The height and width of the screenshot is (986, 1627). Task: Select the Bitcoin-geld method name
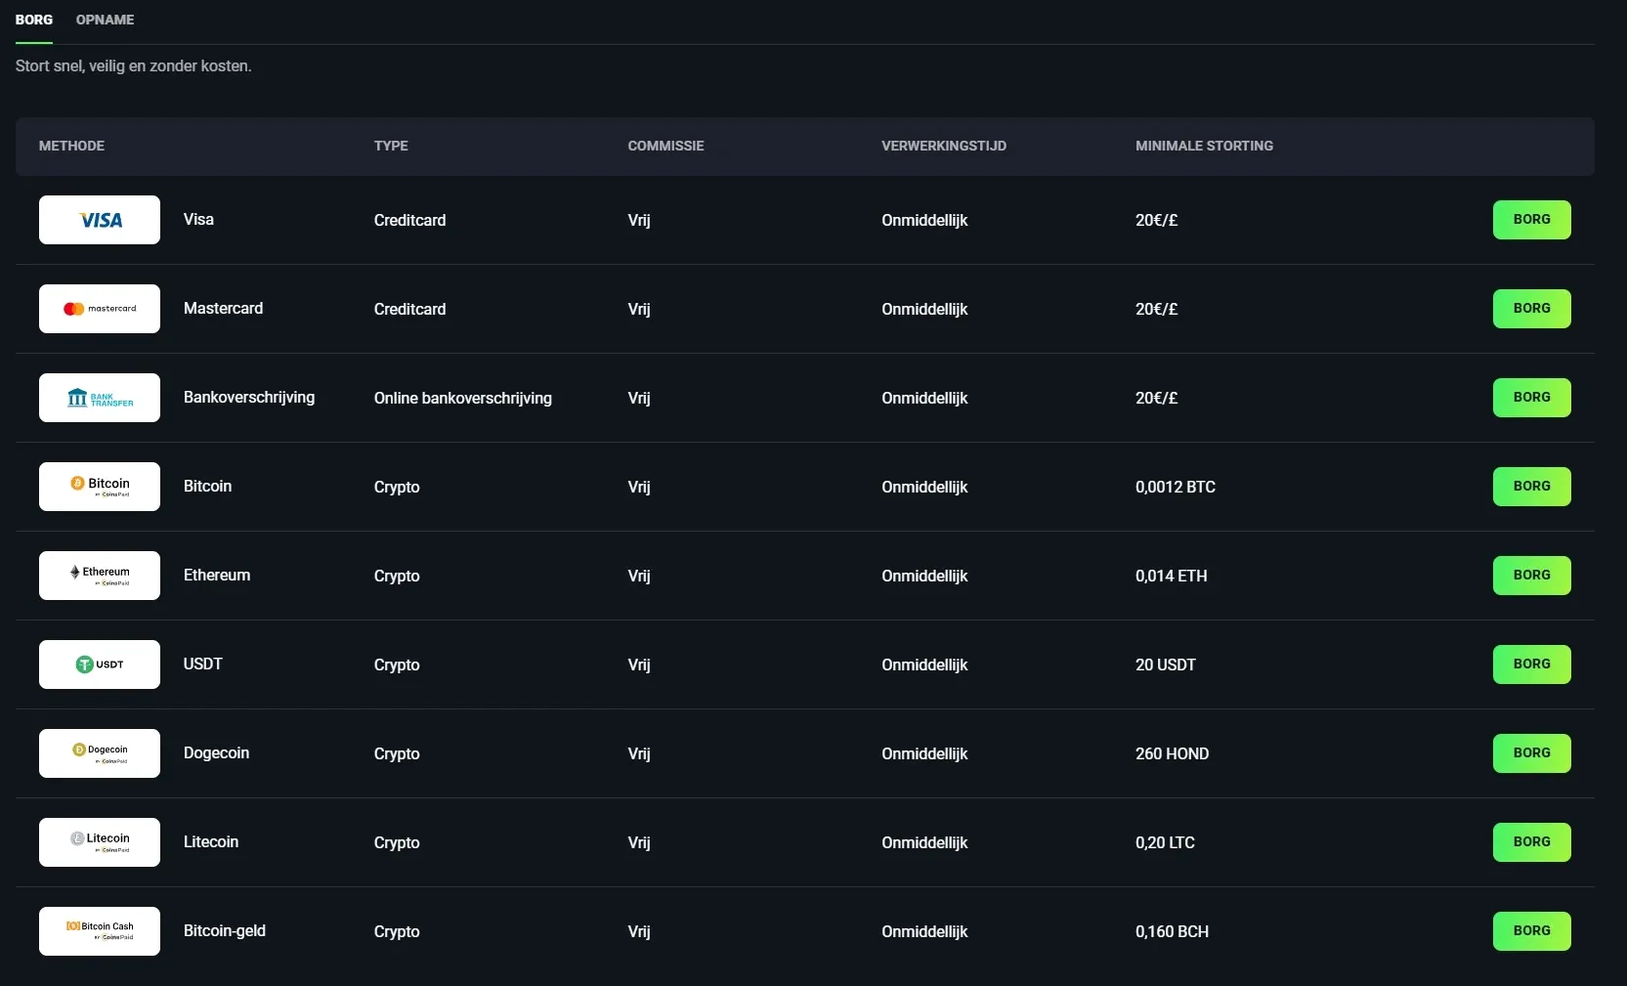[x=225, y=931]
